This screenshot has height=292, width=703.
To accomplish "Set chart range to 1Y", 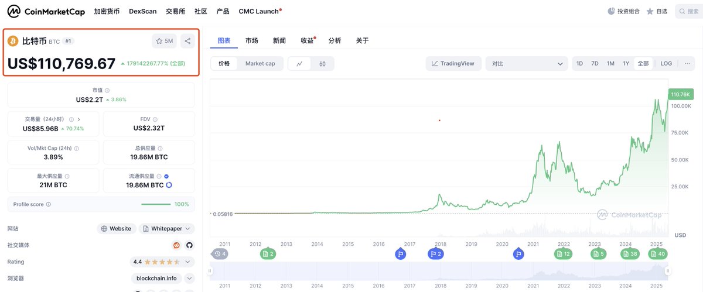I will click(626, 63).
